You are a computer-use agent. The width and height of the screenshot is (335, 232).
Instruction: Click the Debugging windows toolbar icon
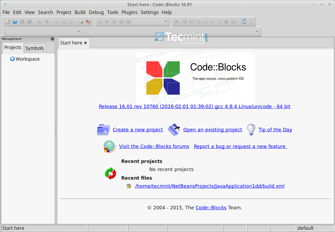[243, 22]
